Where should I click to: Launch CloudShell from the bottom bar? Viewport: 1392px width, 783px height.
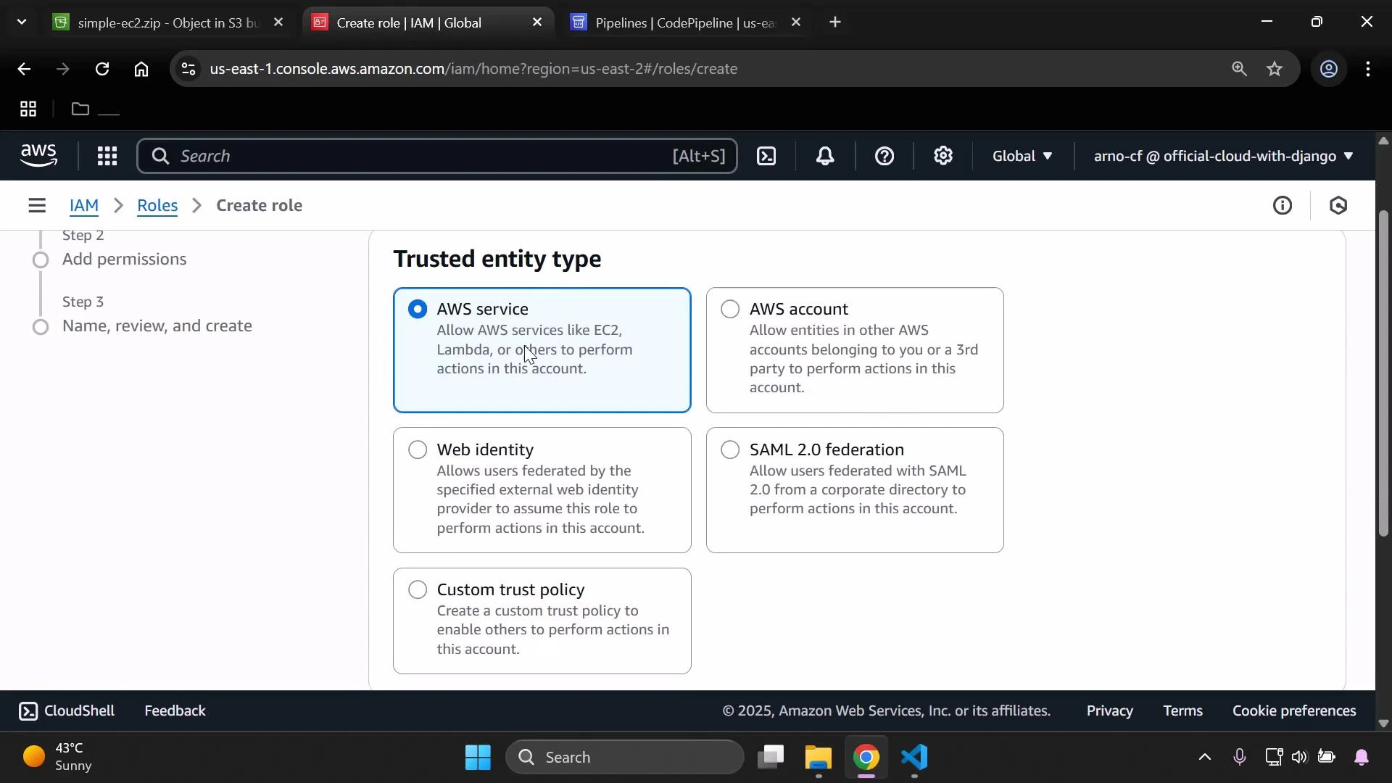(x=66, y=710)
